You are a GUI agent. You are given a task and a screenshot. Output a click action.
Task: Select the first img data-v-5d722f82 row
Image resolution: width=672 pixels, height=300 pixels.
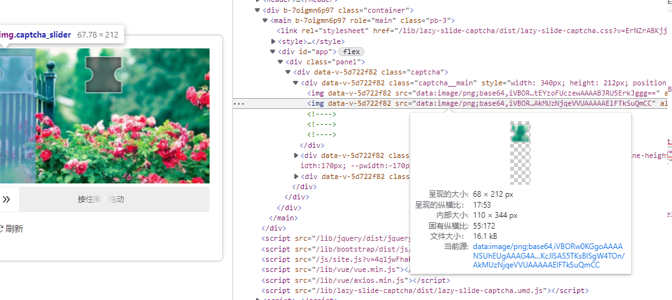pos(487,93)
